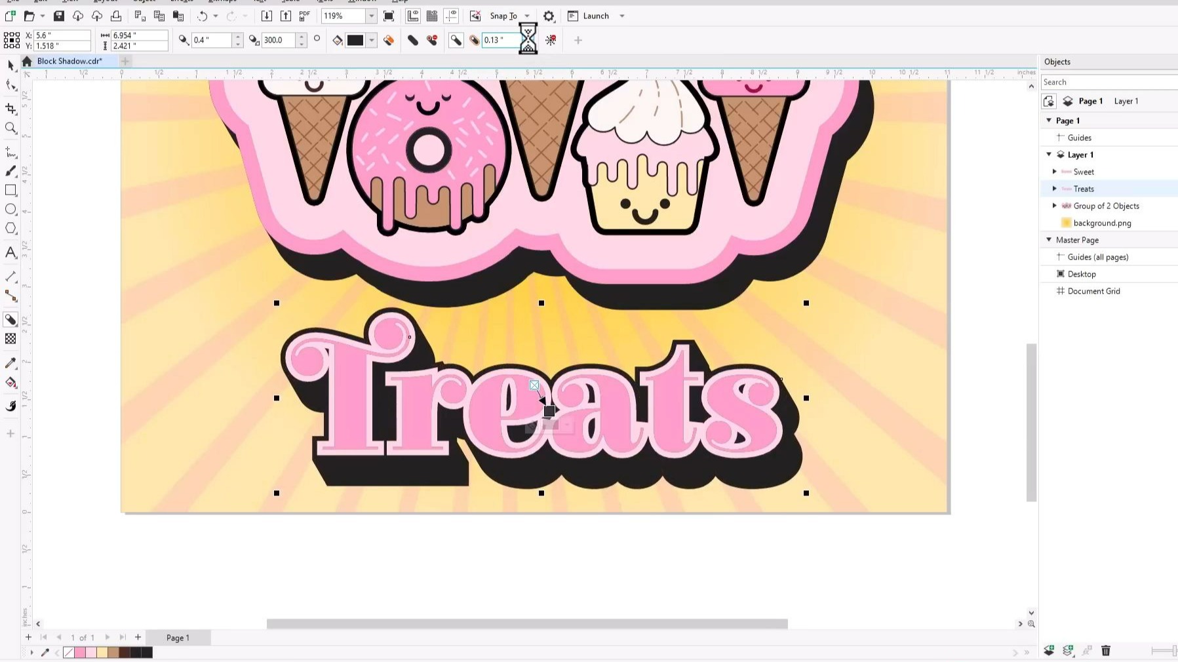Image resolution: width=1178 pixels, height=662 pixels.
Task: Click the Export icon
Action: [285, 16]
